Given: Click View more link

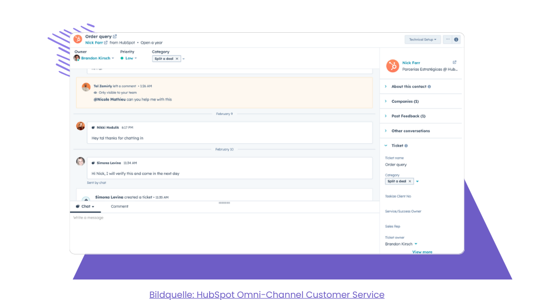Looking at the screenshot, I should coord(422,252).
